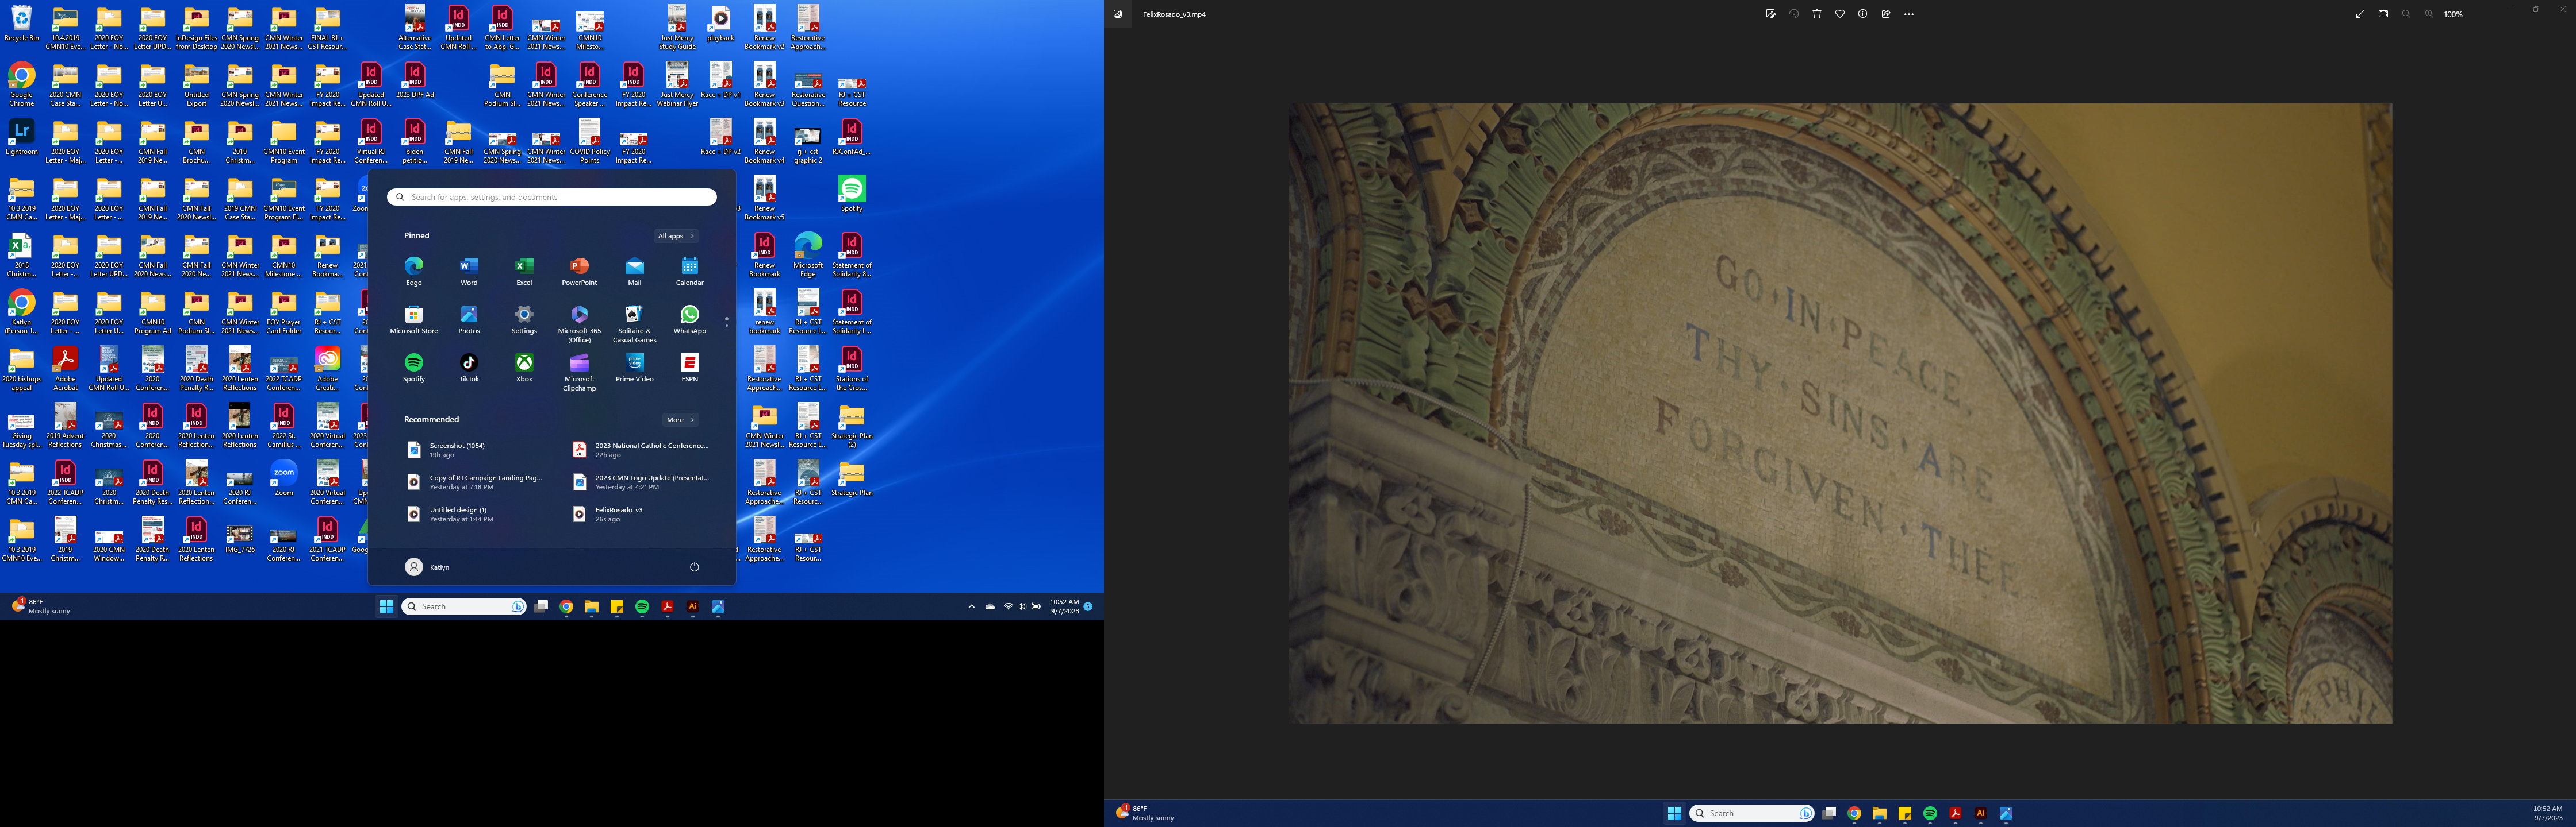Open recommended file FelixRosado_v3
The width and height of the screenshot is (2576, 827).
(x=618, y=513)
